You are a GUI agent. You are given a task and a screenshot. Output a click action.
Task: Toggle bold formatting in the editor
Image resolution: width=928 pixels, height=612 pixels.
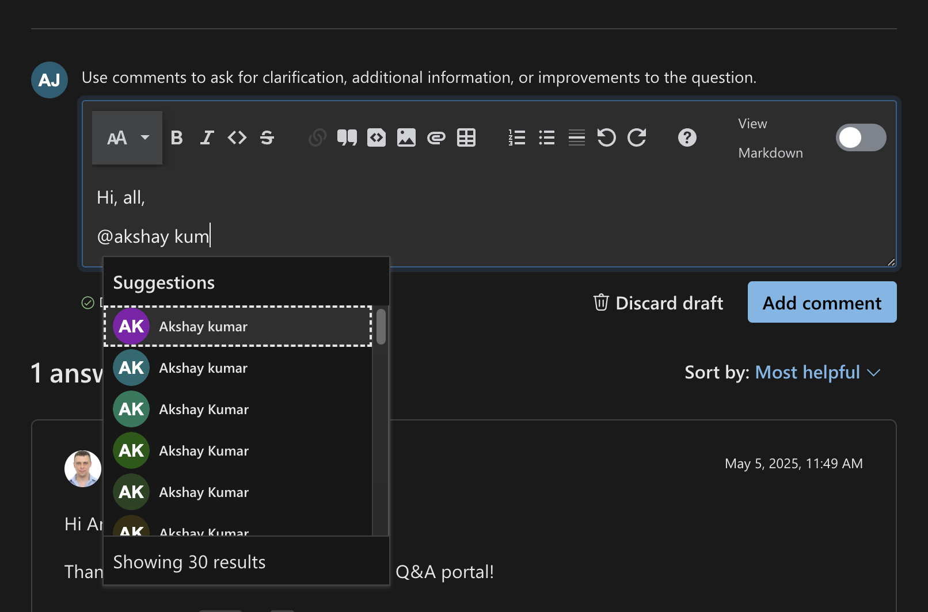177,138
